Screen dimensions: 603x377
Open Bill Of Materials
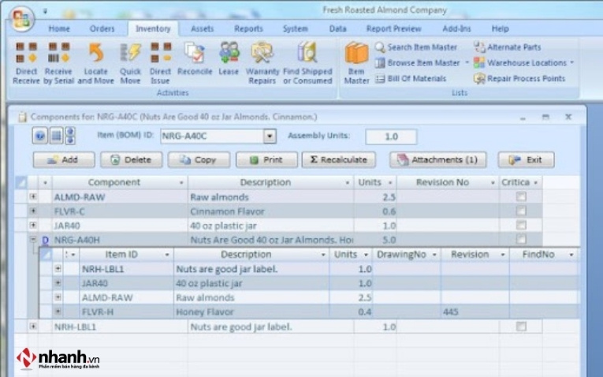coord(411,79)
